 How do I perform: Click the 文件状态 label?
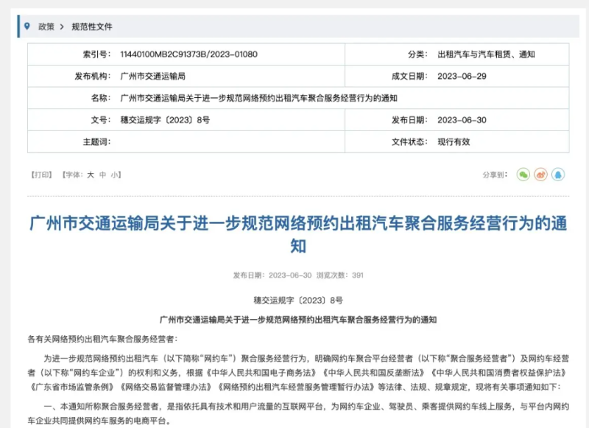pos(410,141)
